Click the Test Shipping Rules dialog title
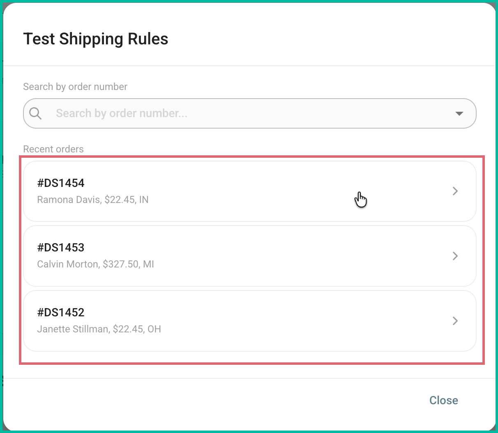This screenshot has height=433, width=498. [x=96, y=39]
